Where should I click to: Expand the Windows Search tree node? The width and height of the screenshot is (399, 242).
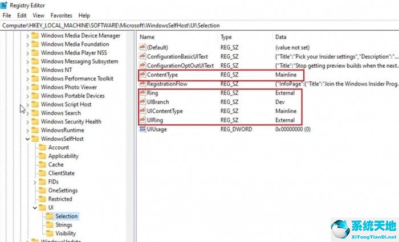point(27,113)
